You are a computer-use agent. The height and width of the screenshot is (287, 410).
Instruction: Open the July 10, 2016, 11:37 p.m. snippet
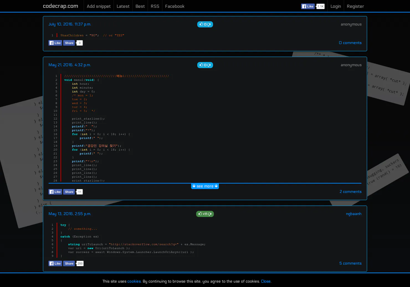point(70,24)
